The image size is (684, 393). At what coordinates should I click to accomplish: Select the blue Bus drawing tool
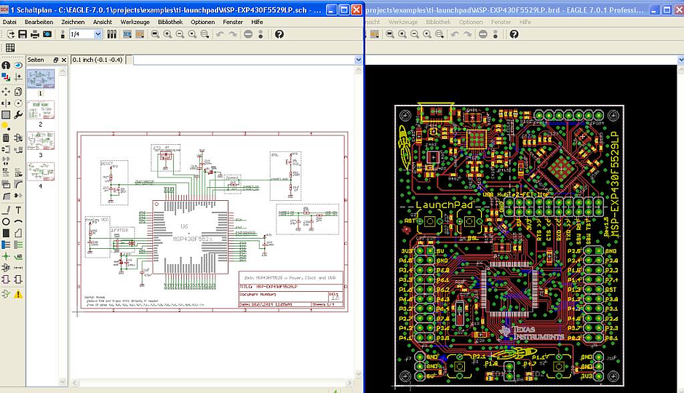(6, 245)
